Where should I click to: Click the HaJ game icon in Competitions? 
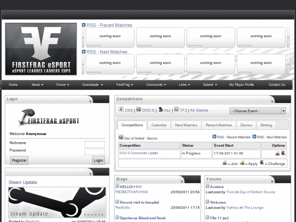point(160,109)
